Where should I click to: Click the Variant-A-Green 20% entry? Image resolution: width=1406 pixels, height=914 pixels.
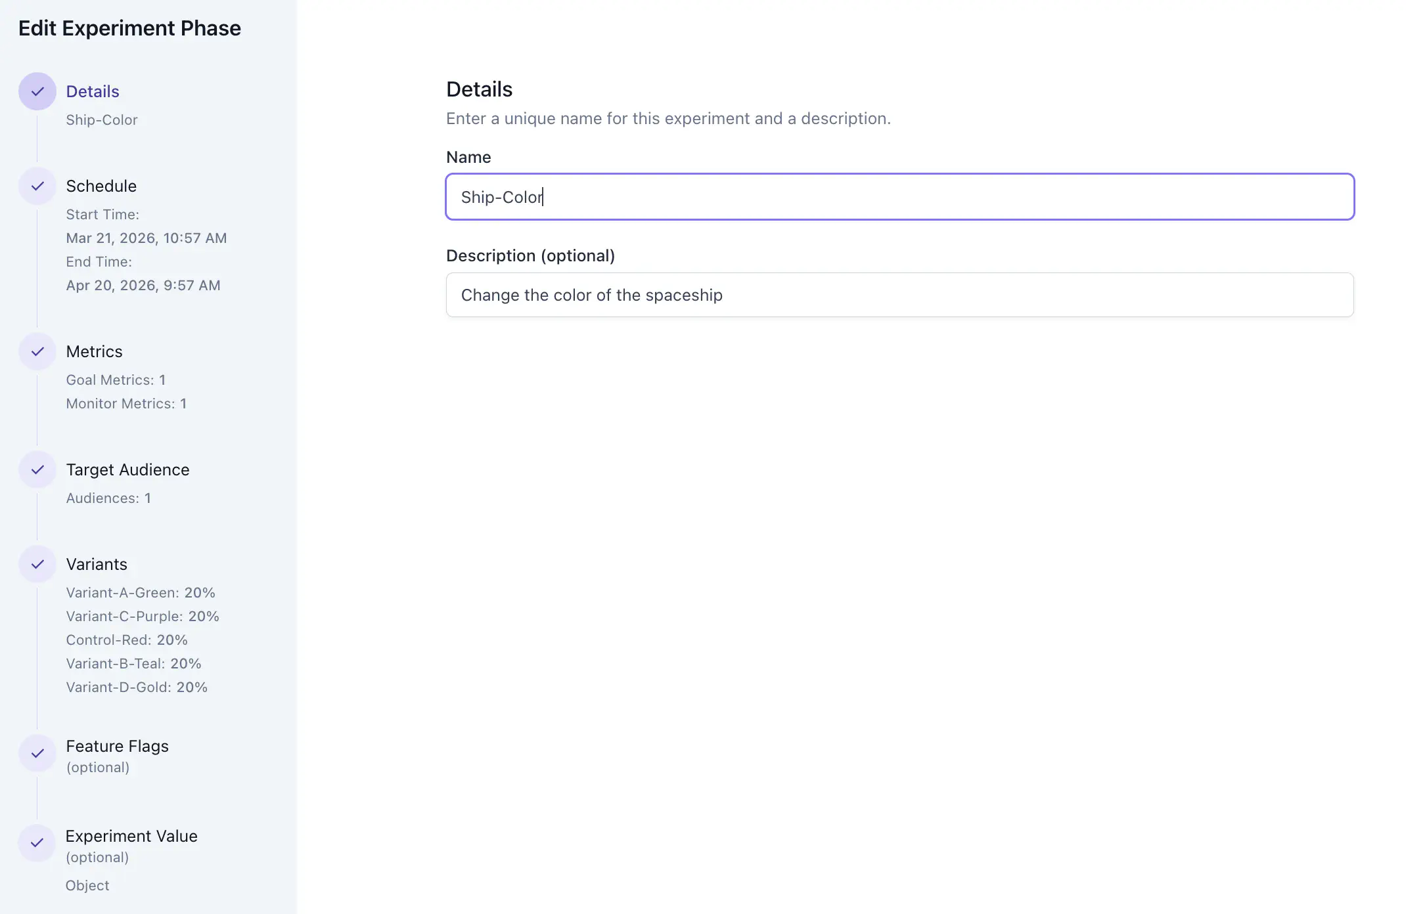(x=141, y=592)
